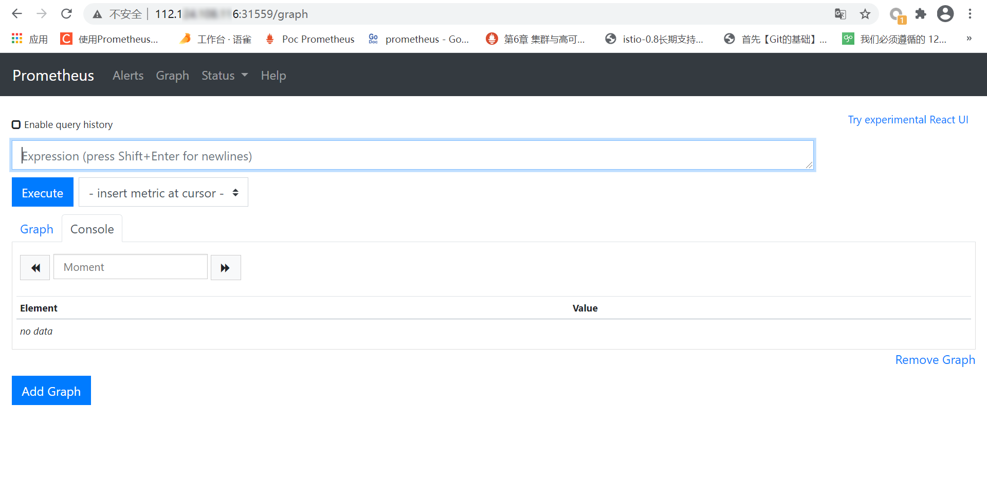
Task: Show more bookmarks via chevron
Action: [969, 39]
